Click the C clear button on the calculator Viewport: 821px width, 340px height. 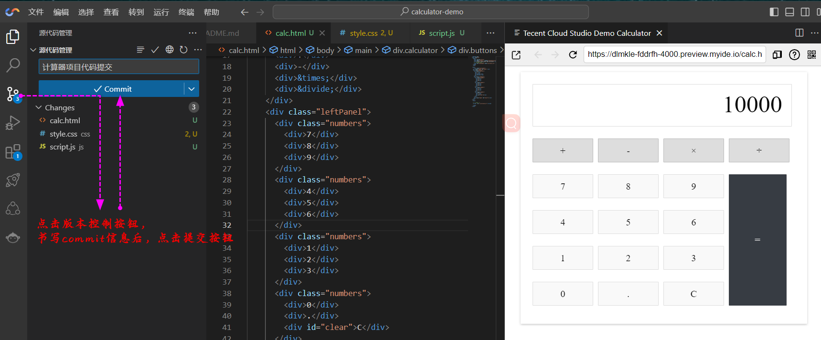pyautogui.click(x=693, y=294)
